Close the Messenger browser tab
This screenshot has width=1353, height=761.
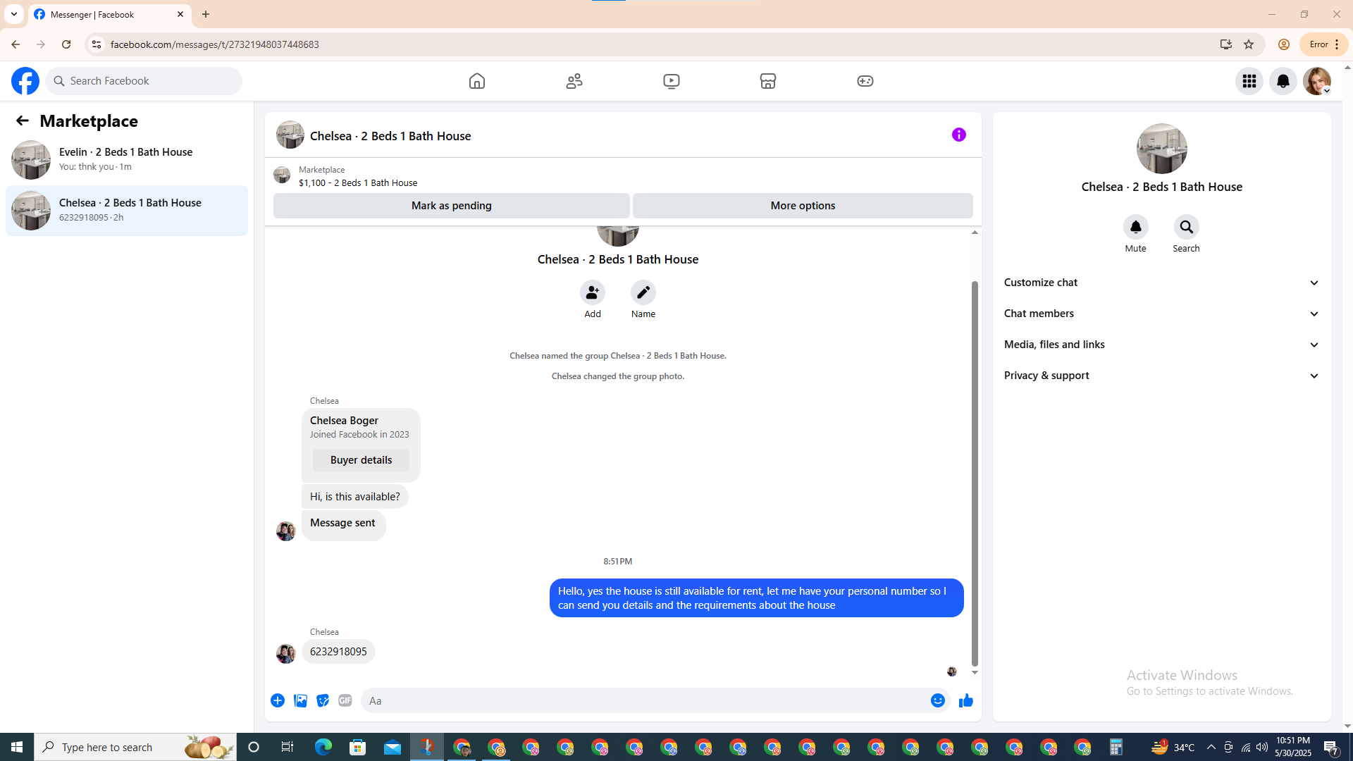click(x=180, y=14)
